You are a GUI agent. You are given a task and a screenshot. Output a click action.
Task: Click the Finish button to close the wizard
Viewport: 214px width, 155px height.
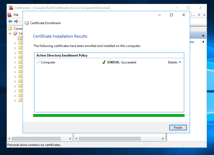tap(178, 127)
